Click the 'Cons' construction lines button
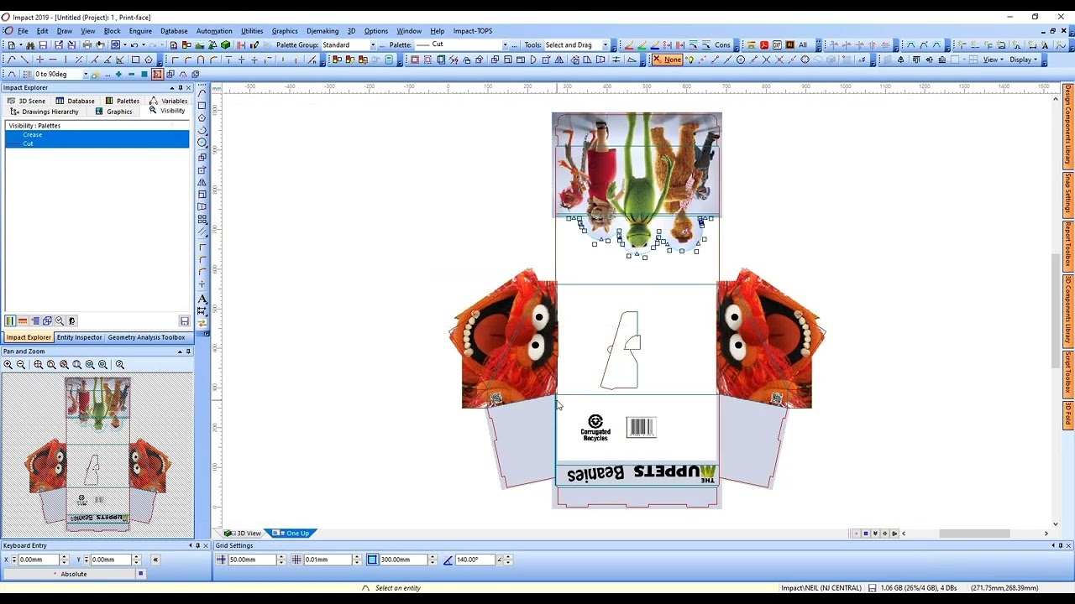Viewport: 1075px width, 604px height. point(722,44)
